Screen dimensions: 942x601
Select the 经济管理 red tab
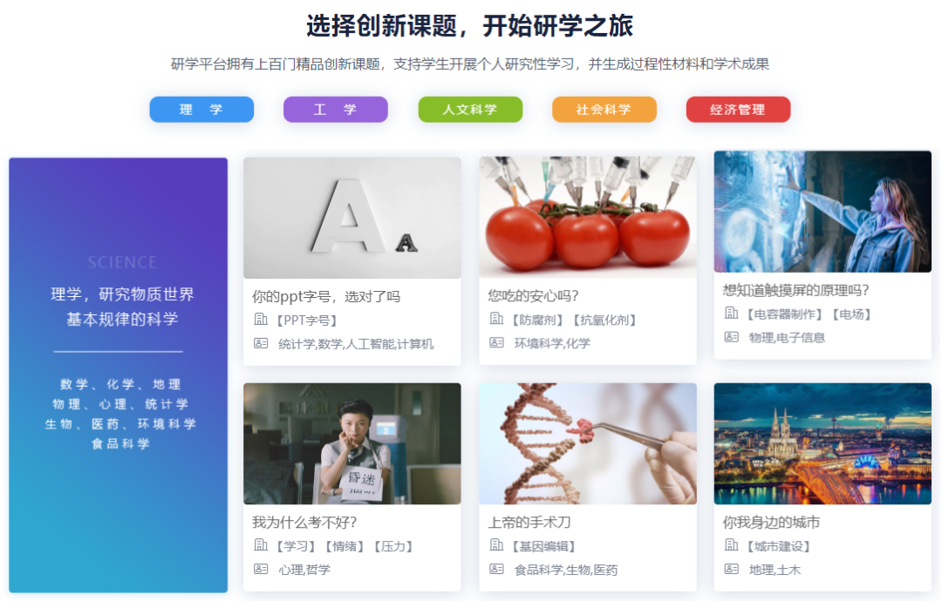tap(738, 110)
